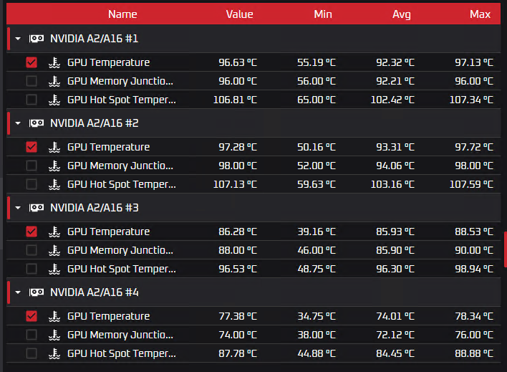Click thermometer icon of GPU Hot Spot under #1

(54, 100)
